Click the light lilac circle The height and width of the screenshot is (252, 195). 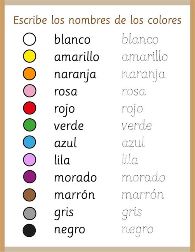(x=30, y=160)
